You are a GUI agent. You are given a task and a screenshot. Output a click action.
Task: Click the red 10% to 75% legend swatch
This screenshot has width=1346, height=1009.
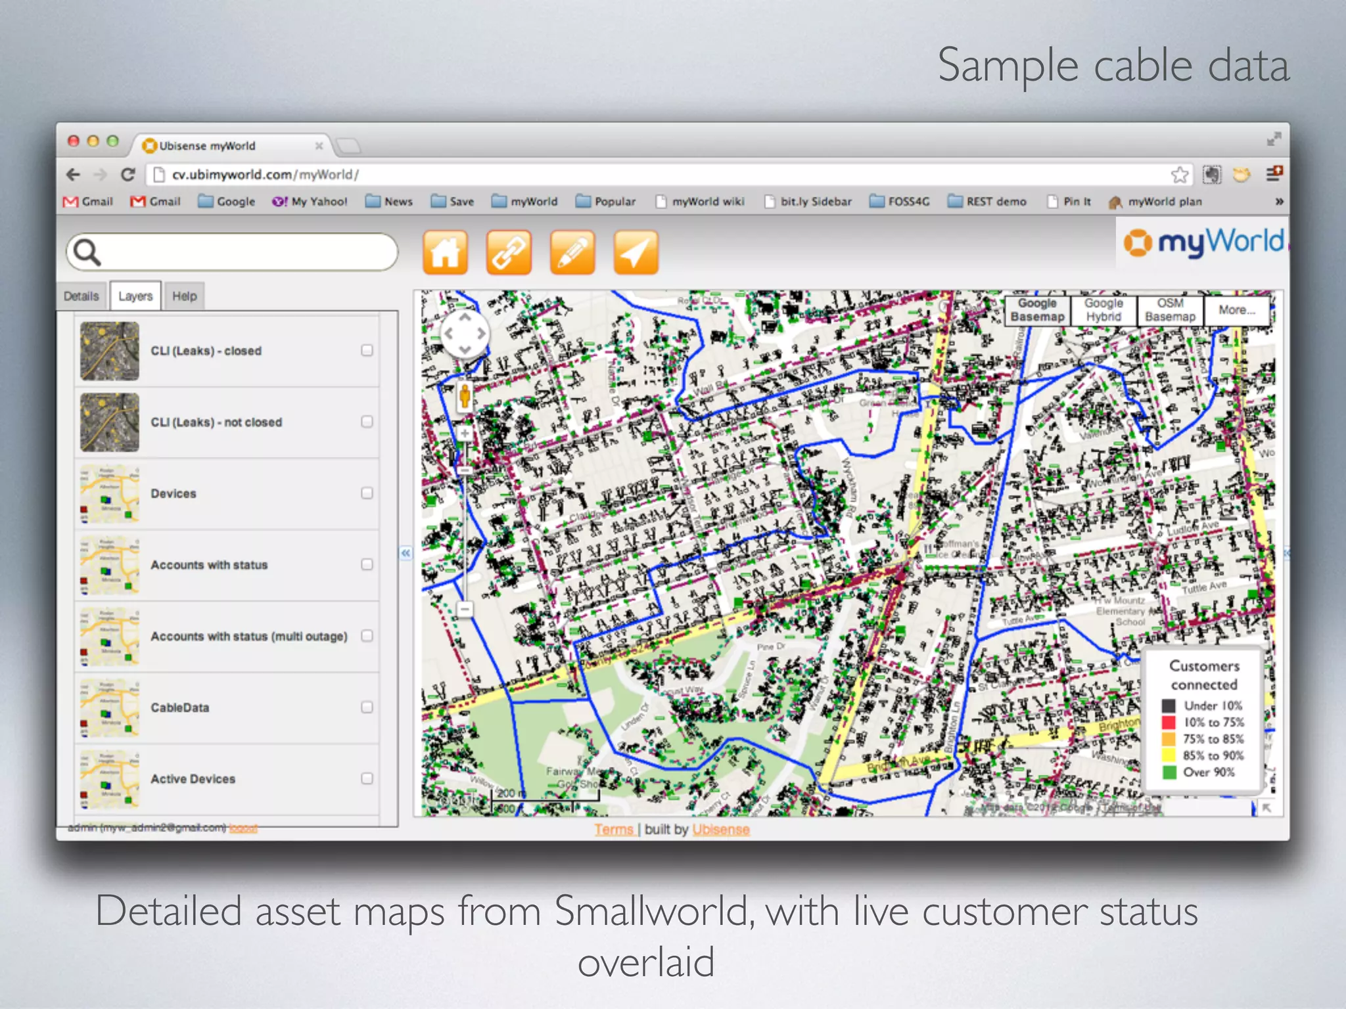(1169, 722)
